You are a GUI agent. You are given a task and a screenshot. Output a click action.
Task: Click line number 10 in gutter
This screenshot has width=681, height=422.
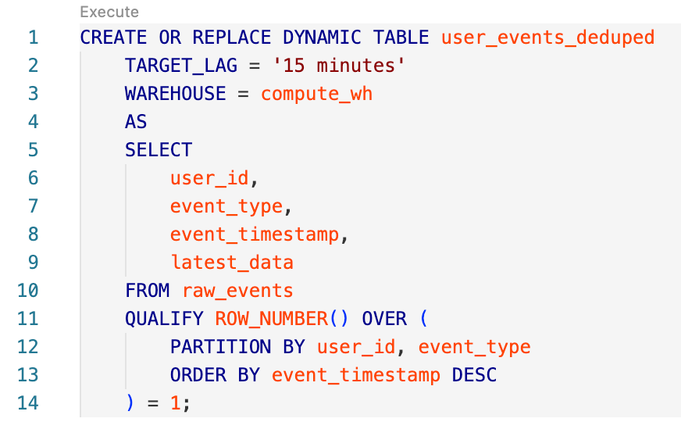28,290
